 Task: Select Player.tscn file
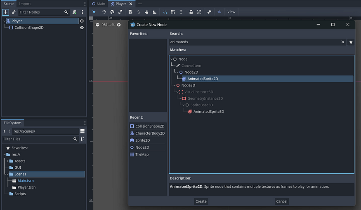[26, 187]
